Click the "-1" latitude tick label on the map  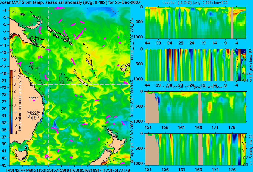[x=4, y=10]
